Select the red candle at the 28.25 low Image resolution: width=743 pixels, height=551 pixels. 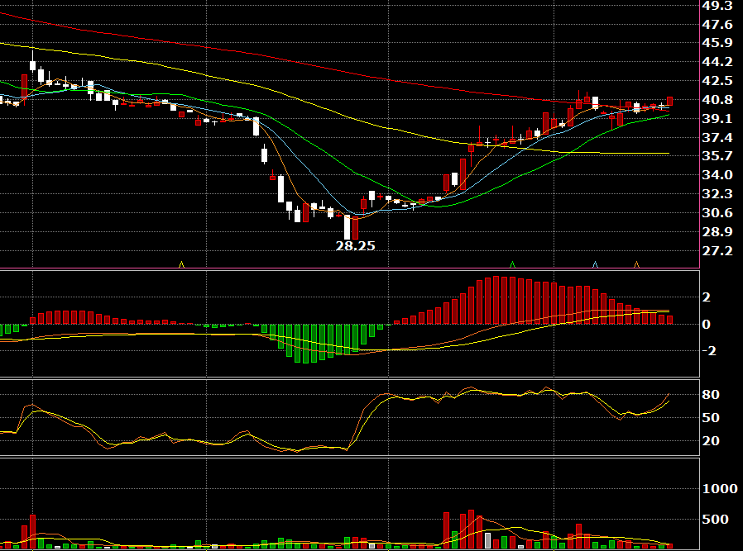[356, 227]
